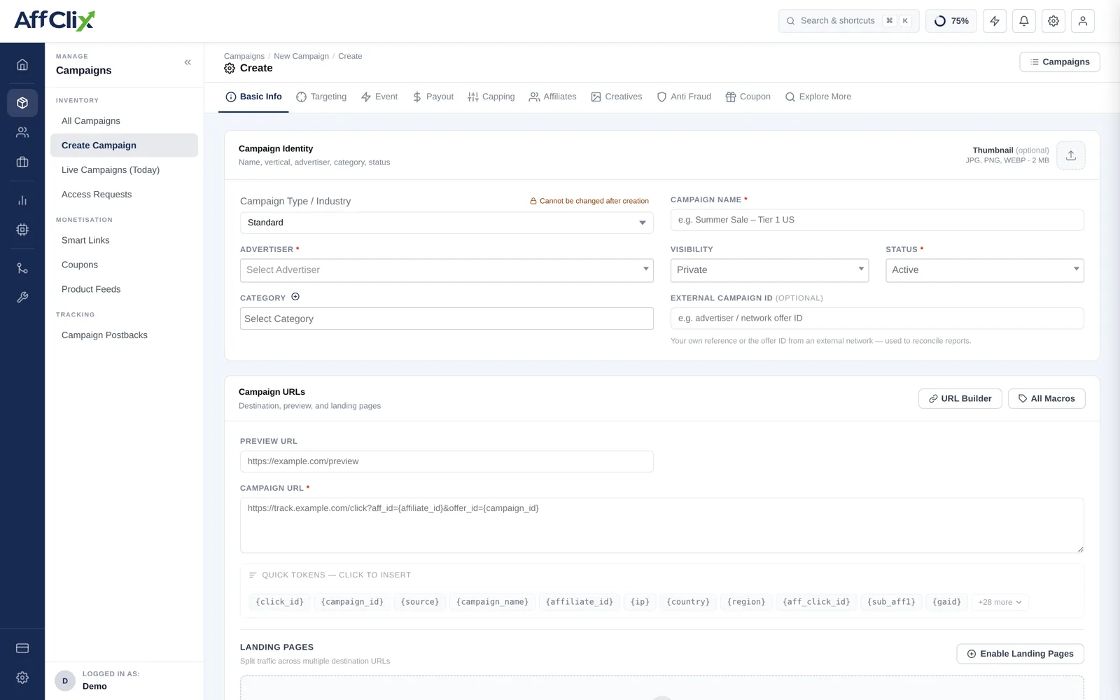The width and height of the screenshot is (1120, 700).
Task: Click the Campaign Name input field
Action: (877, 220)
